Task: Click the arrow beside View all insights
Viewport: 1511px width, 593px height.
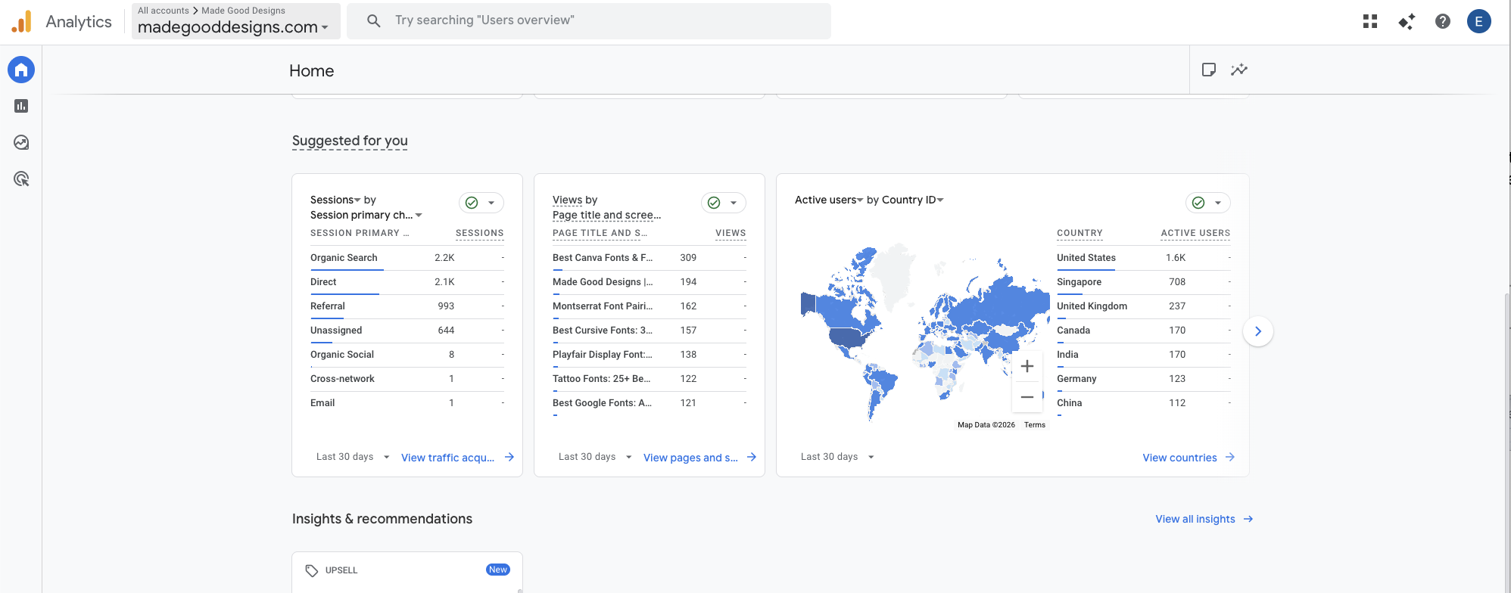Action: (x=1248, y=519)
